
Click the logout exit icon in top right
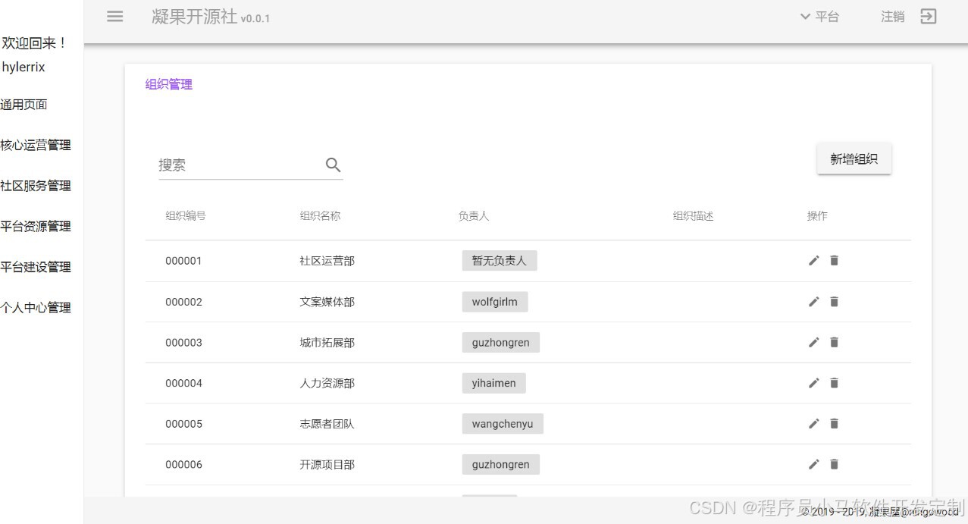click(928, 16)
